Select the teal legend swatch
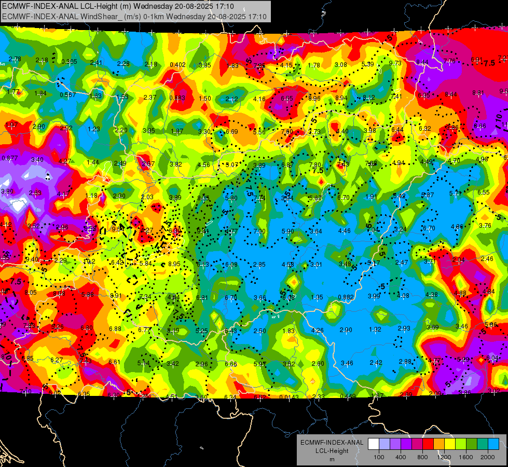 [483, 444]
